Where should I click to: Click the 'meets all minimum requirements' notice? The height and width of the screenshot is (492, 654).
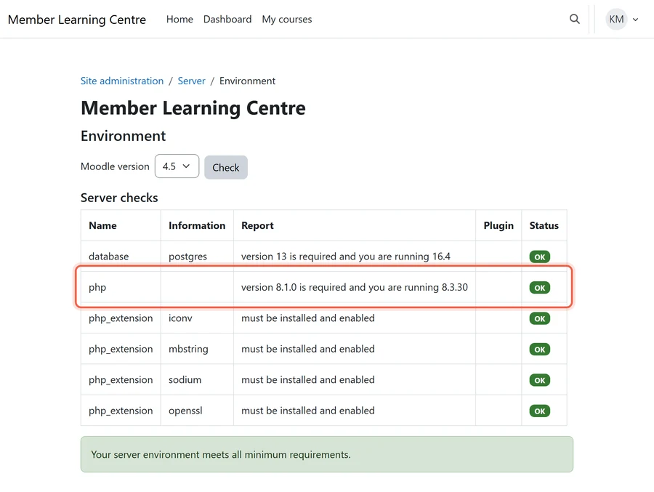tap(326, 454)
